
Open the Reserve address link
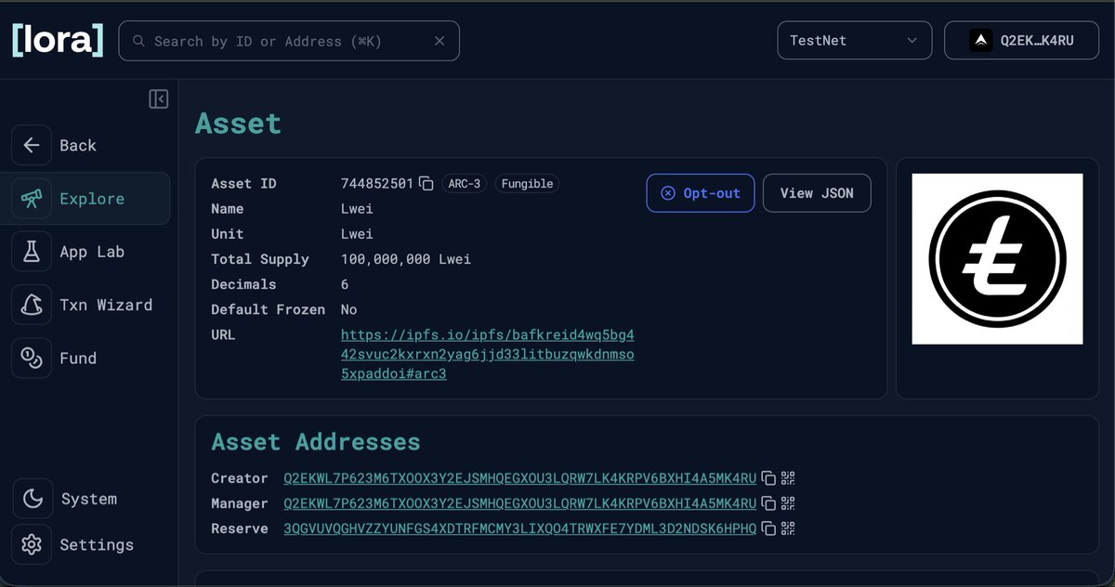tap(520, 528)
